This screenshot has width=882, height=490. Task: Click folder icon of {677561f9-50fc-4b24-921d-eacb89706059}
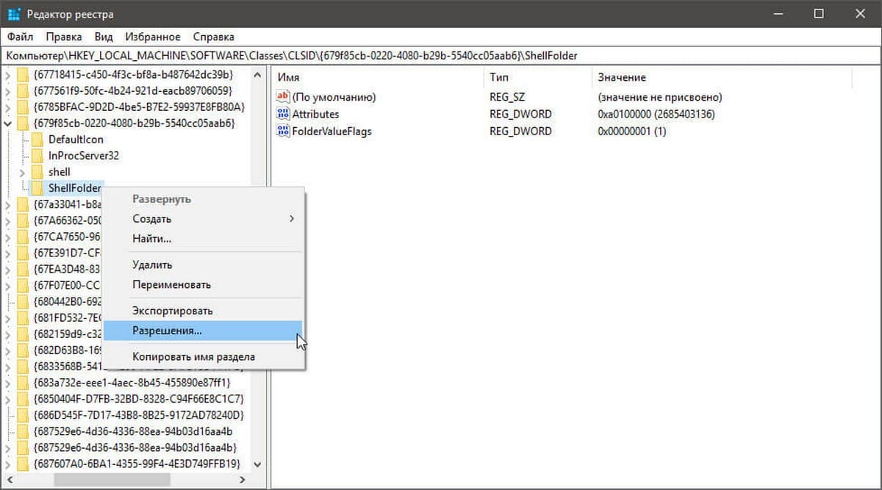point(23,91)
